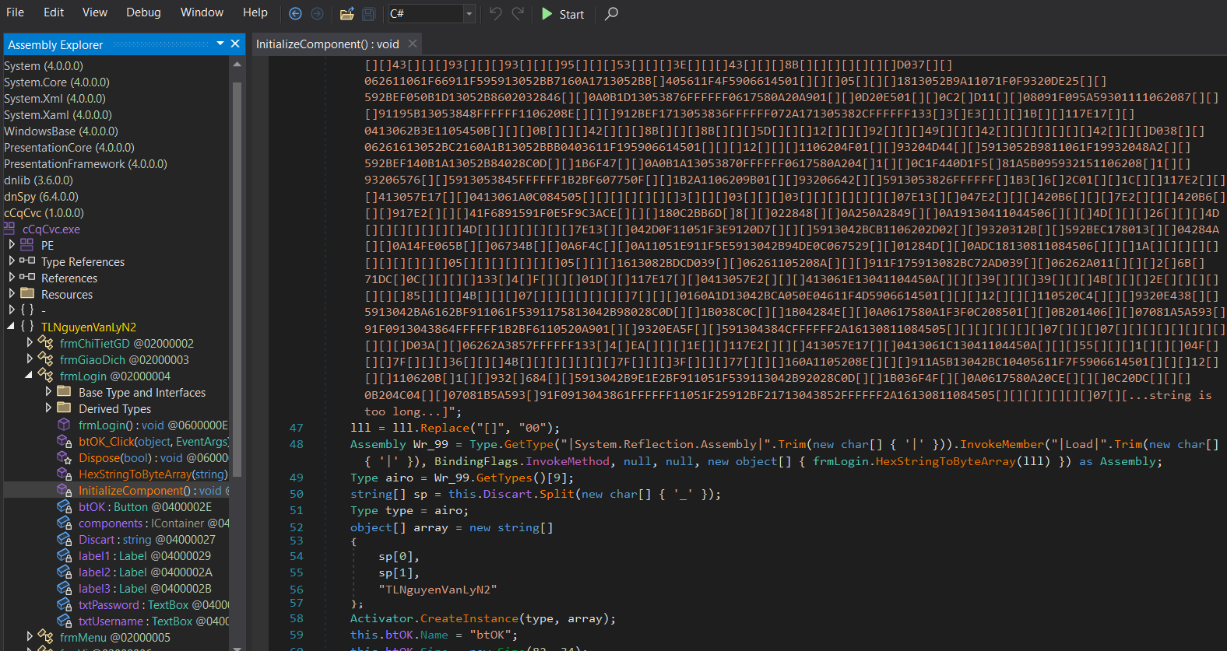Click the Resources folder icon

[x=27, y=293]
